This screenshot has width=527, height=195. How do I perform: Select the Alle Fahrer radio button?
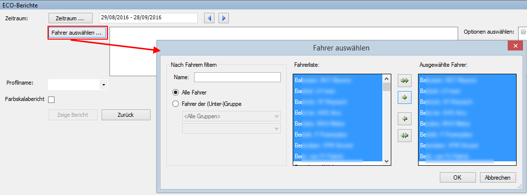tap(175, 92)
